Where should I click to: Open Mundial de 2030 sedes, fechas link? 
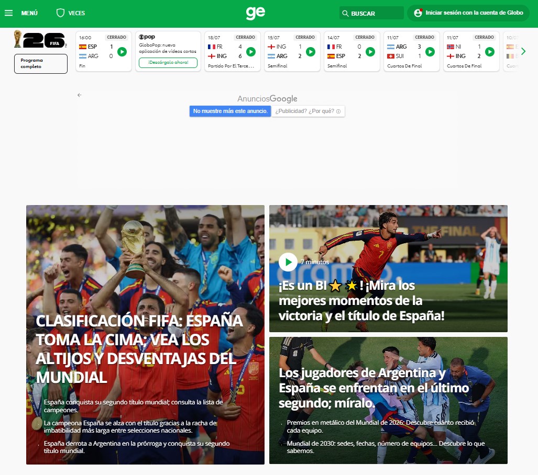click(386, 447)
